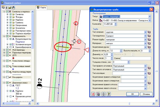Image resolution: width=160 pixels, height=107 pixels.
Task: Toggle the ЖД переезды layer checkbox
Action: (x=7, y=50)
